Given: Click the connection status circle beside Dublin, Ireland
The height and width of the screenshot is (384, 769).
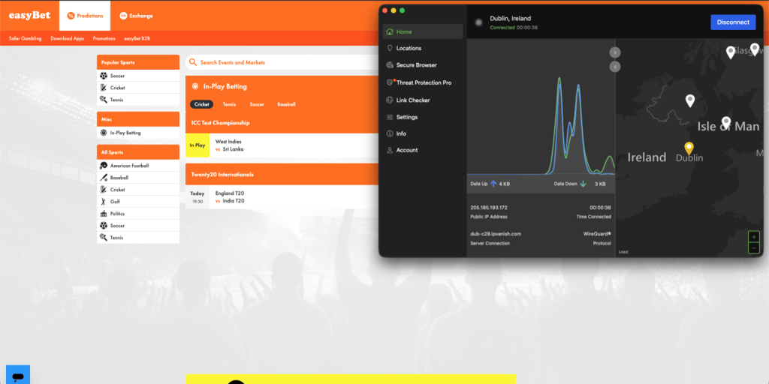Looking at the screenshot, I should 478,22.
